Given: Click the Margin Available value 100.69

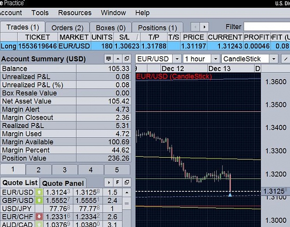Looking at the screenshot, I should (x=119, y=142).
